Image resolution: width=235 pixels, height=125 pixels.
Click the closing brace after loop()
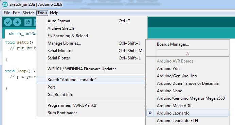[6, 89]
